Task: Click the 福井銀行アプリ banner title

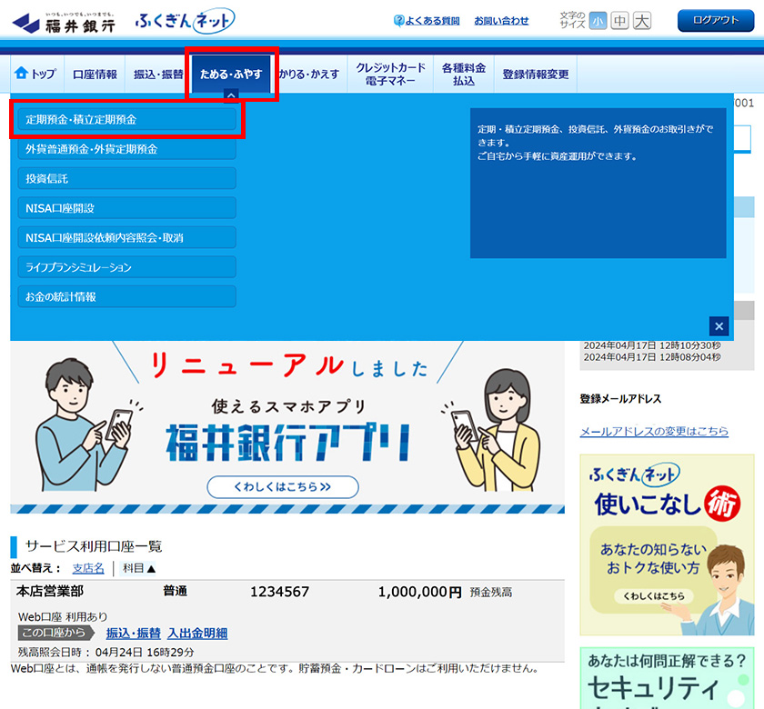Action: pos(288,442)
